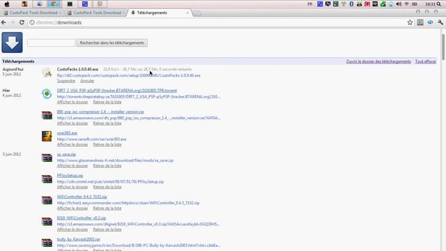Click the chrome://downloads address bar

[216, 22]
